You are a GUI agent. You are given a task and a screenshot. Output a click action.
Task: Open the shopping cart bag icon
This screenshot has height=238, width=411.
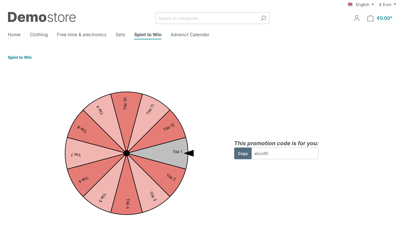(370, 18)
